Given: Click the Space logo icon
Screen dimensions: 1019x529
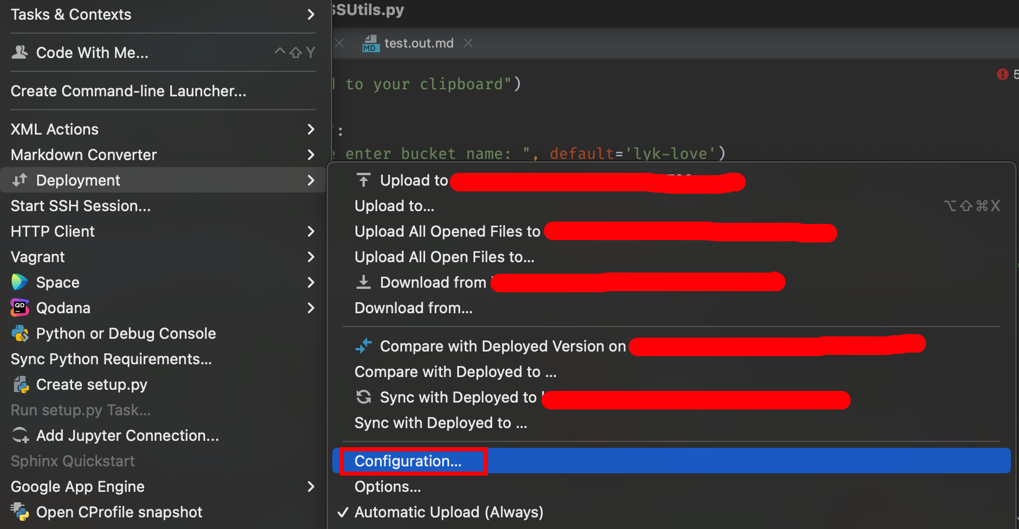Looking at the screenshot, I should coord(20,282).
